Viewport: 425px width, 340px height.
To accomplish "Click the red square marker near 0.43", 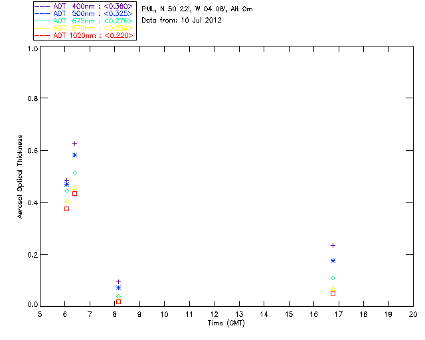I will (x=75, y=194).
